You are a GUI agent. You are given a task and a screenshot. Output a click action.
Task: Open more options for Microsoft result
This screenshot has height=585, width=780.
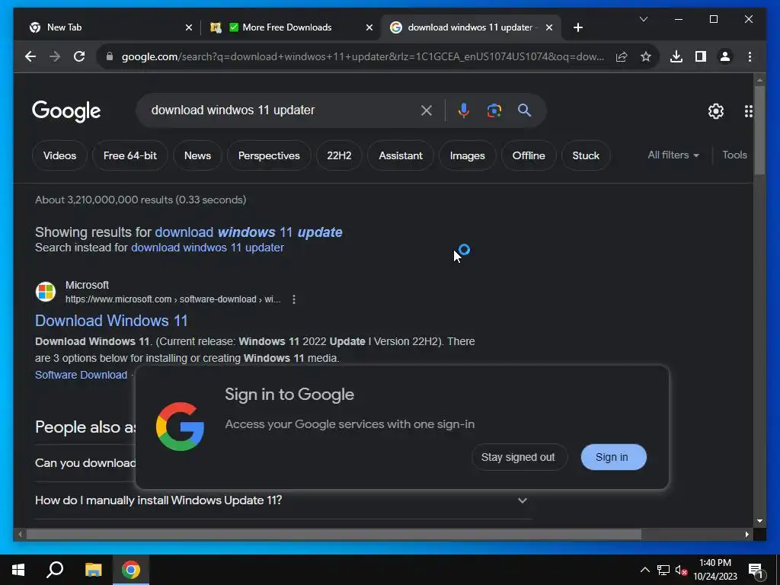(x=294, y=299)
